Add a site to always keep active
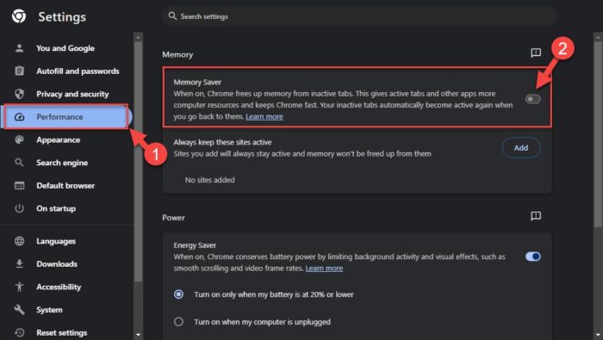 click(x=521, y=148)
